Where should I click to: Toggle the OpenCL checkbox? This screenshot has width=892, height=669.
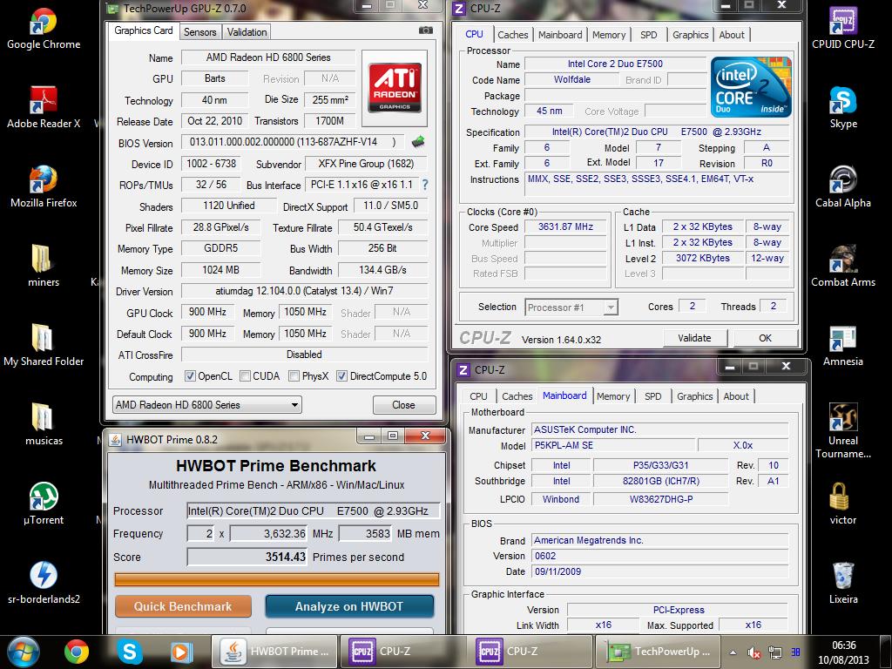pos(191,376)
